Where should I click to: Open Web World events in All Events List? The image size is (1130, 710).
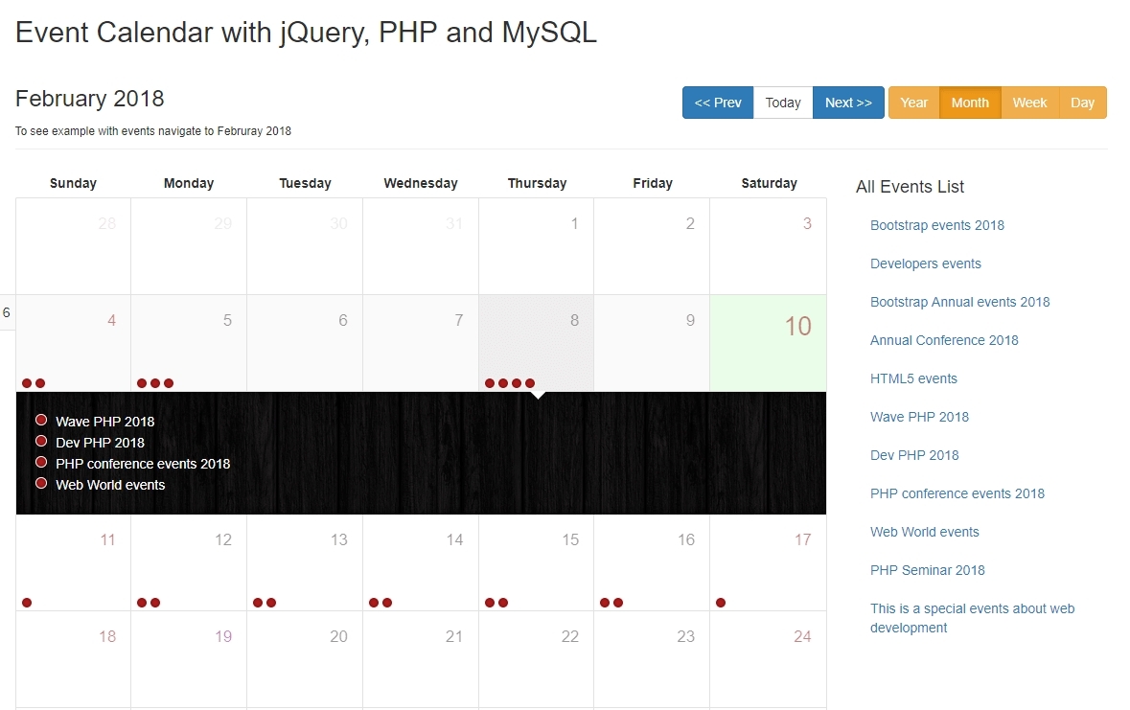[925, 532]
